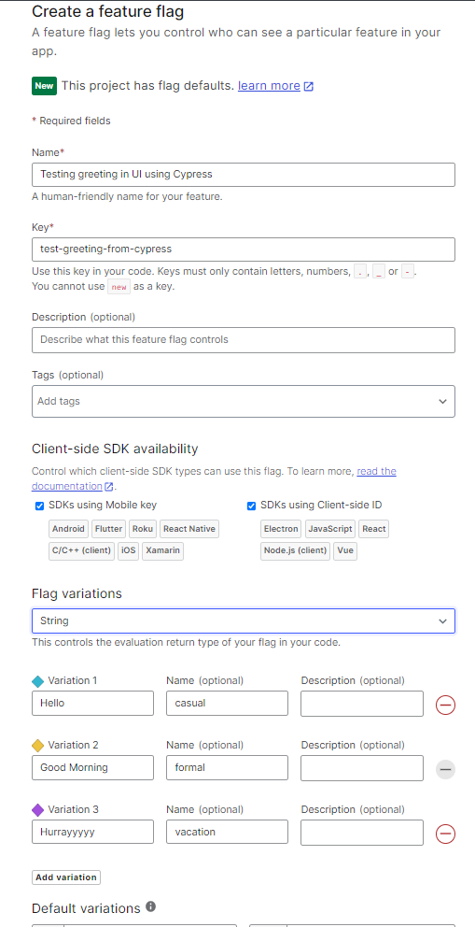The width and height of the screenshot is (475, 927).
Task: Click the grey minus icon for Variation 2
Action: tap(445, 769)
